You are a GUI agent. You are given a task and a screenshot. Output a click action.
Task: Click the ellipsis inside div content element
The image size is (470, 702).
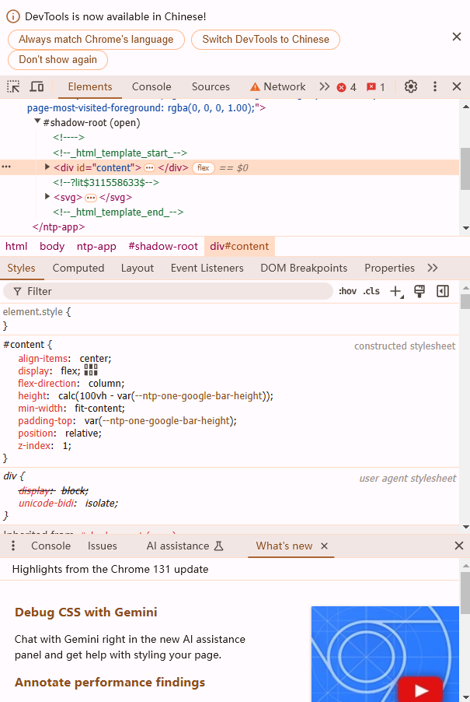tap(149, 168)
